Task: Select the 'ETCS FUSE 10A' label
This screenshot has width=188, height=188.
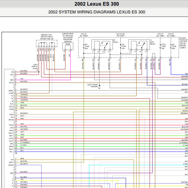Action: pos(163,46)
